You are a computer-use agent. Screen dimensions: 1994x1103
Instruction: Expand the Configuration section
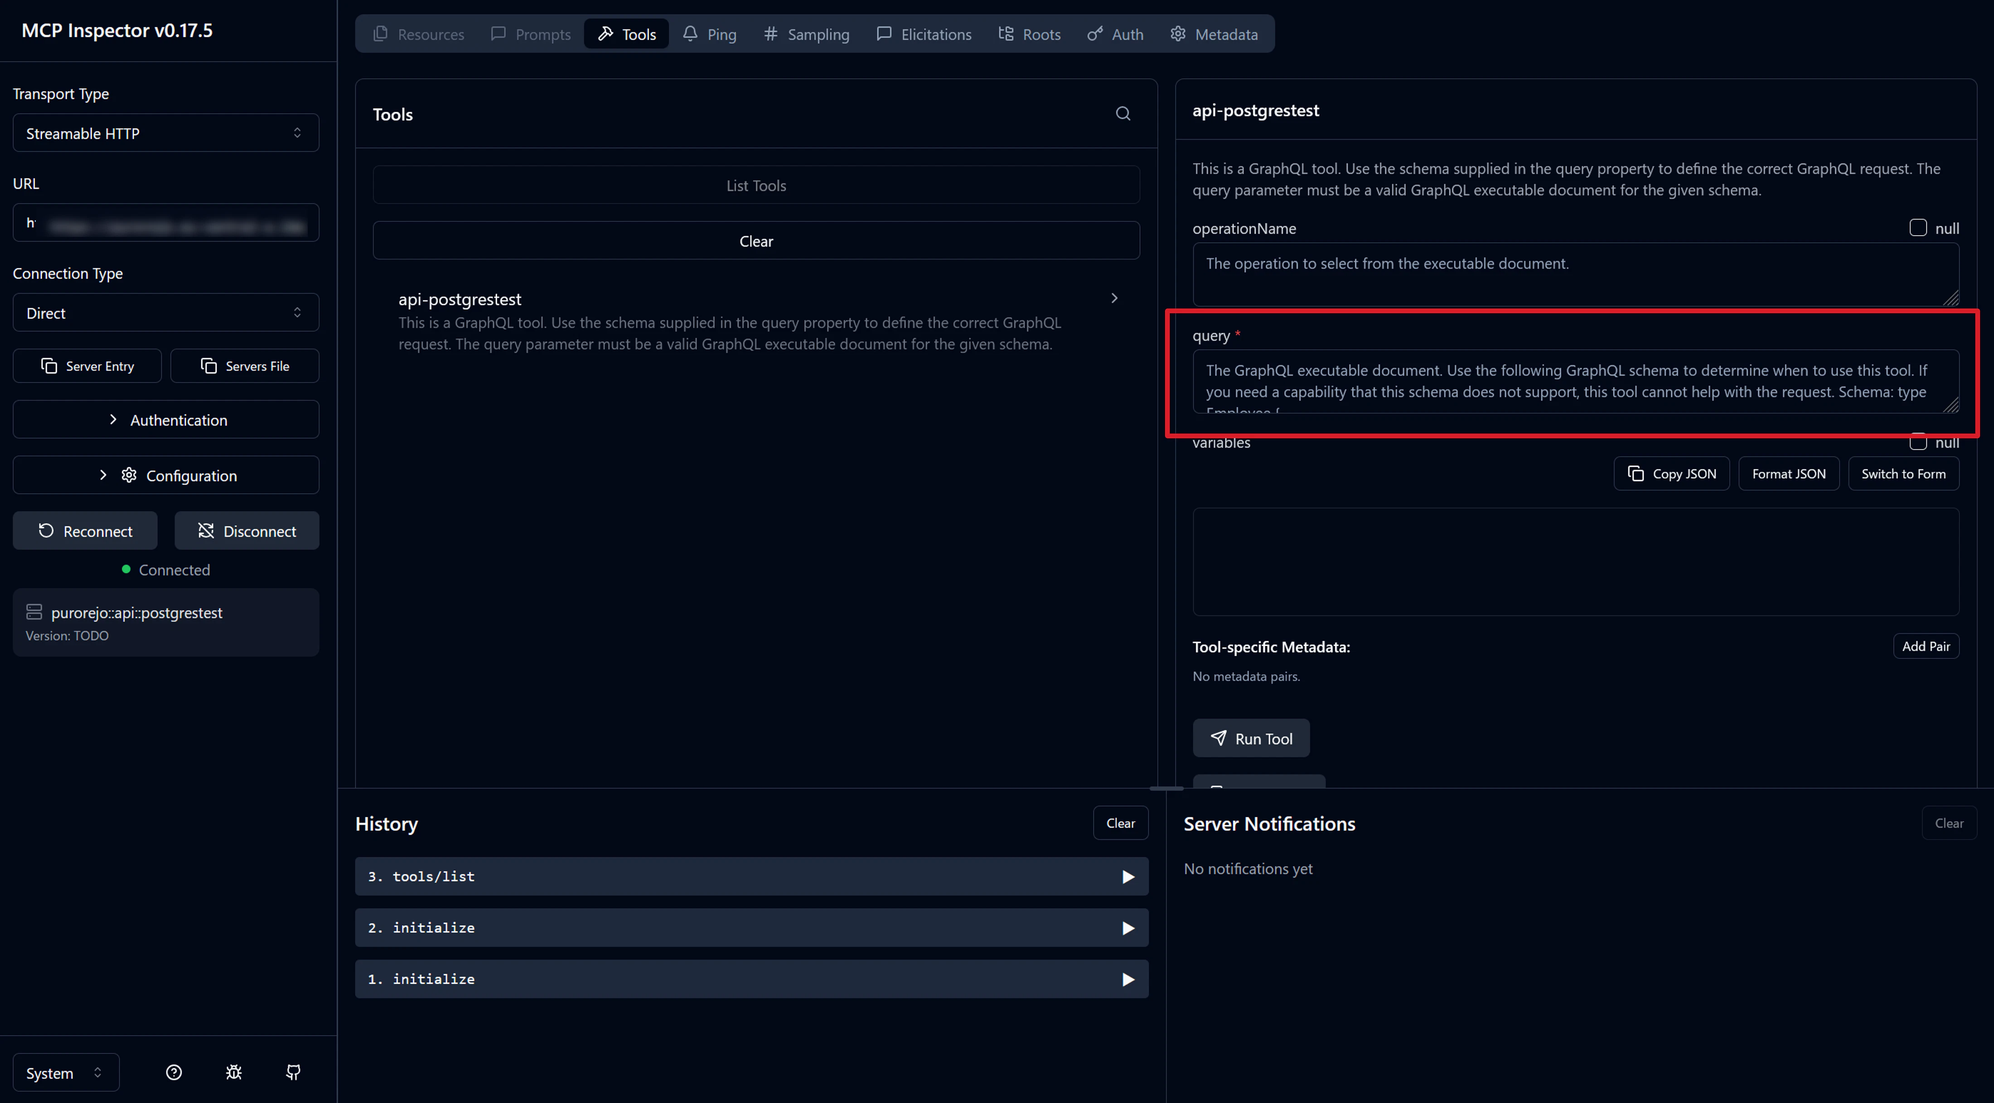coord(166,475)
